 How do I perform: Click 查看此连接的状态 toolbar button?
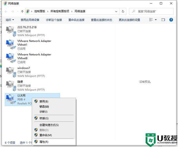(102, 20)
